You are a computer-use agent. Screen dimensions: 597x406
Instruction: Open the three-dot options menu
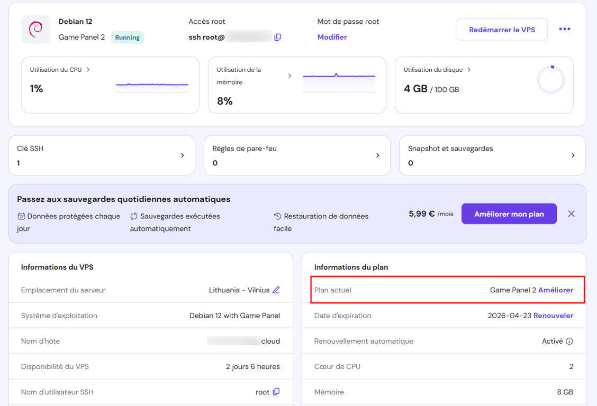(x=564, y=29)
